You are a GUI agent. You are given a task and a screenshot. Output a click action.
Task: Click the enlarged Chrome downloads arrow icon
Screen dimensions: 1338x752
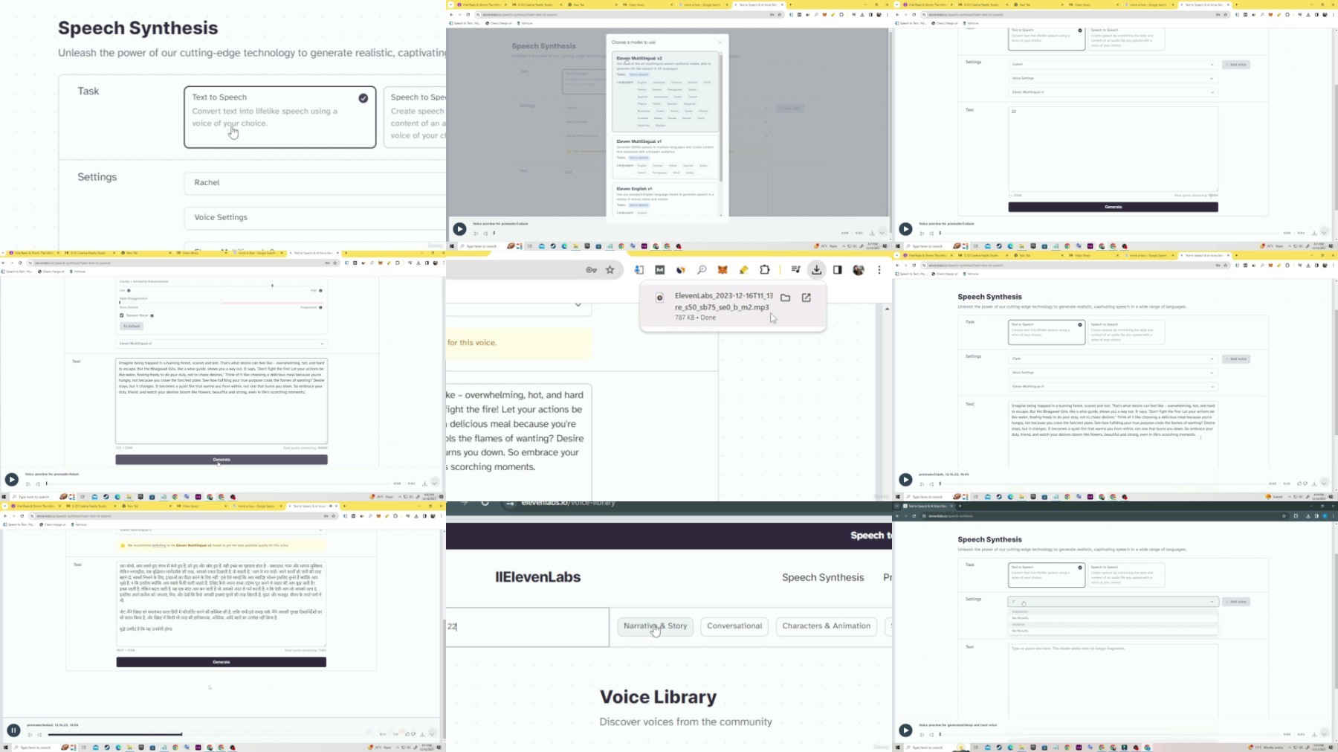coord(817,270)
